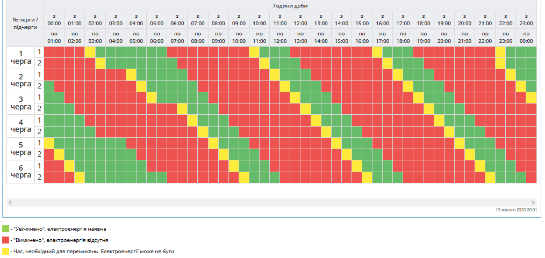Viewport: 545px width, 258px height.
Task: Click the "з 12:00" hour header cell
Action: (300, 20)
